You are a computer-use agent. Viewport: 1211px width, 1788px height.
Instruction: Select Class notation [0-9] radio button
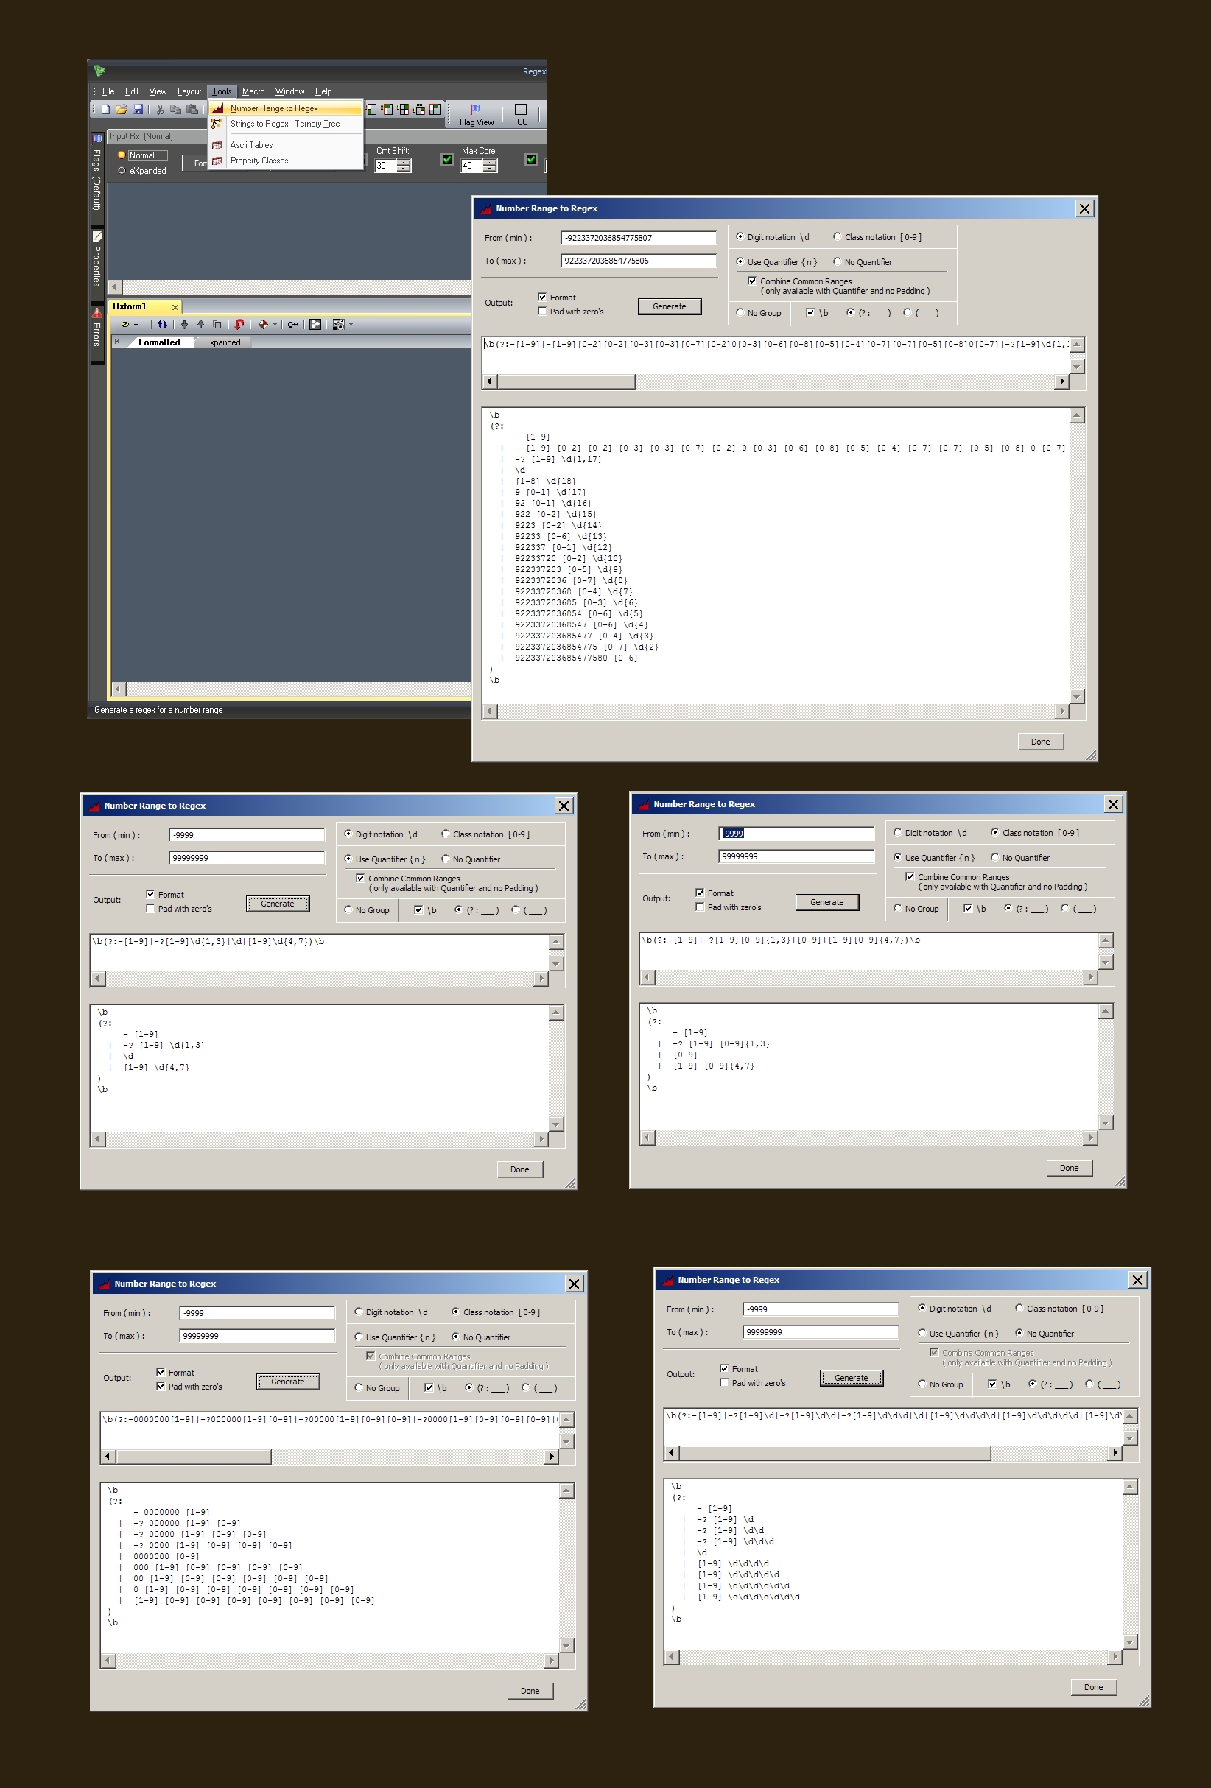(x=836, y=237)
